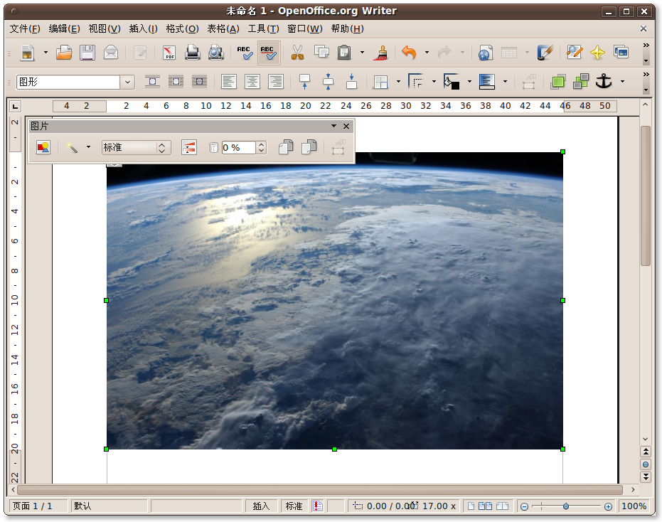This screenshot has height=522, width=662.
Task: Open the 格式(O) menu
Action: [183, 28]
